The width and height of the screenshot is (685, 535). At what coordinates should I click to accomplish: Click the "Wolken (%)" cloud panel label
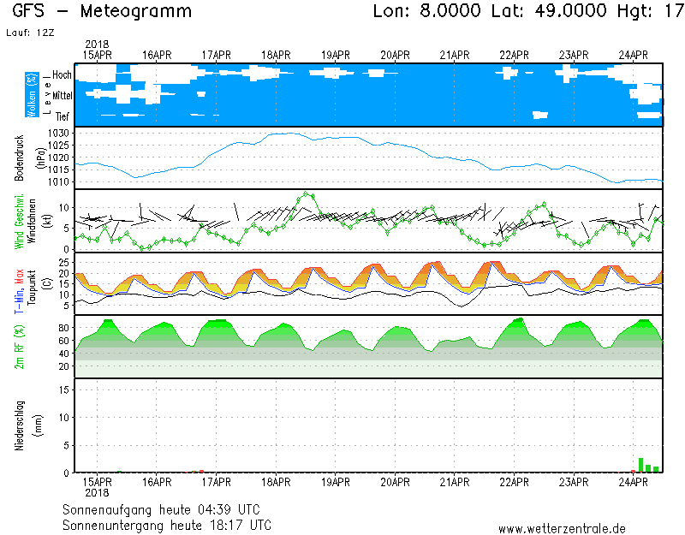point(32,95)
